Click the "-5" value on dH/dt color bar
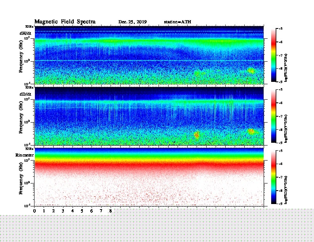The height and width of the screenshot is (242, 314). (x=281, y=29)
